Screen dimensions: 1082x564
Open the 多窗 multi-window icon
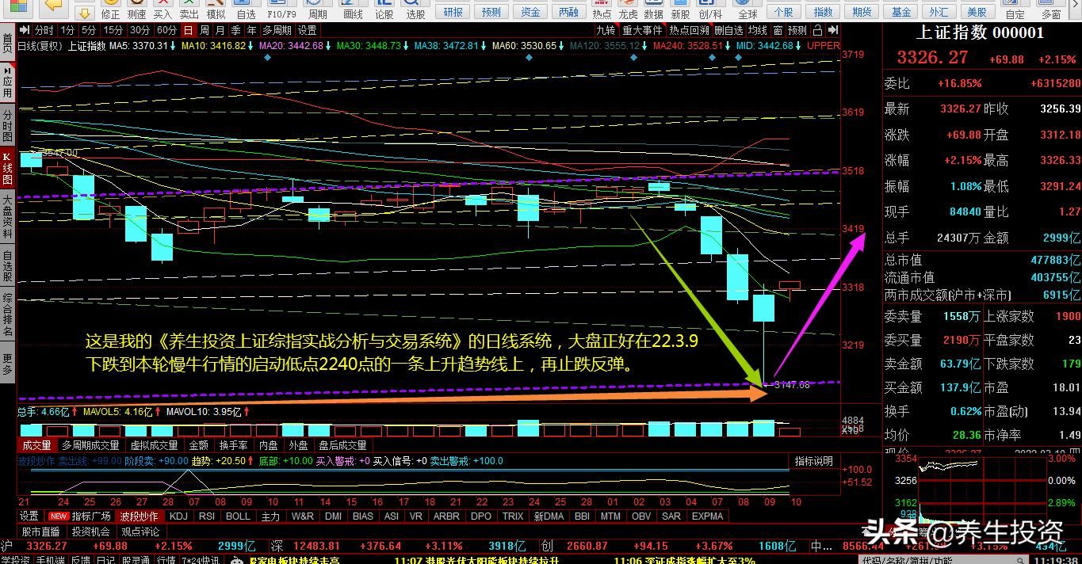[x=1051, y=10]
